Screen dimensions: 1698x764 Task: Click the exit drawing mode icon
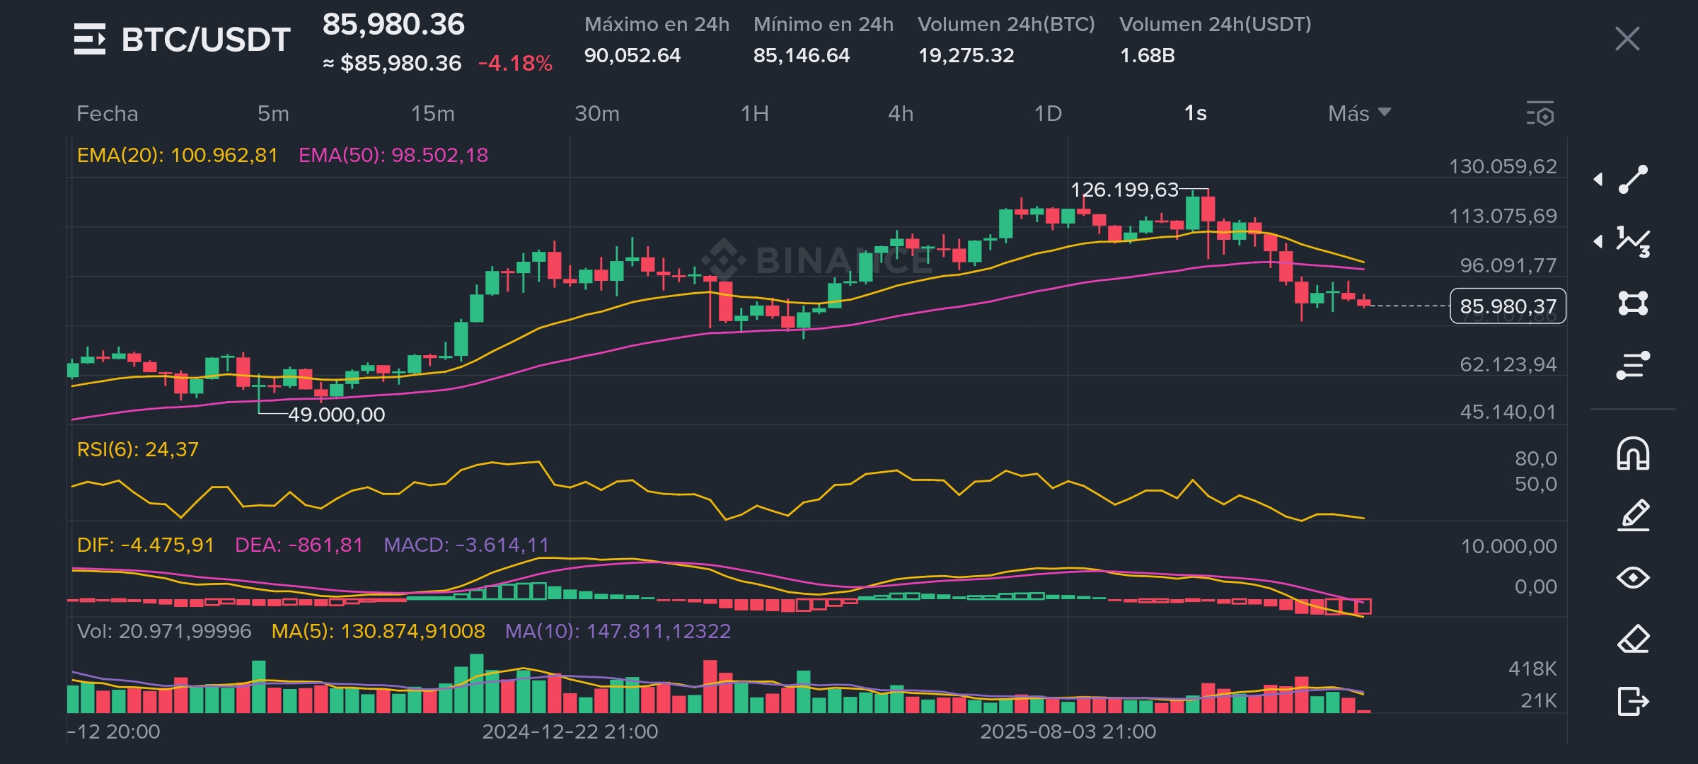tap(1633, 701)
